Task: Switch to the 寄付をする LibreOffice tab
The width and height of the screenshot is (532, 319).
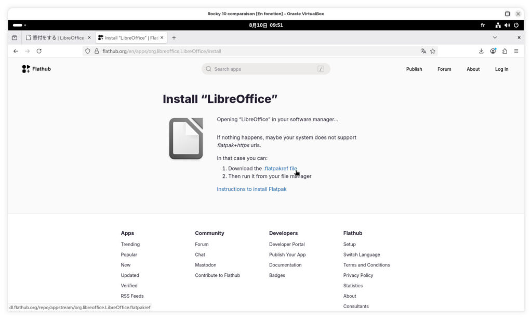Action: (x=58, y=37)
